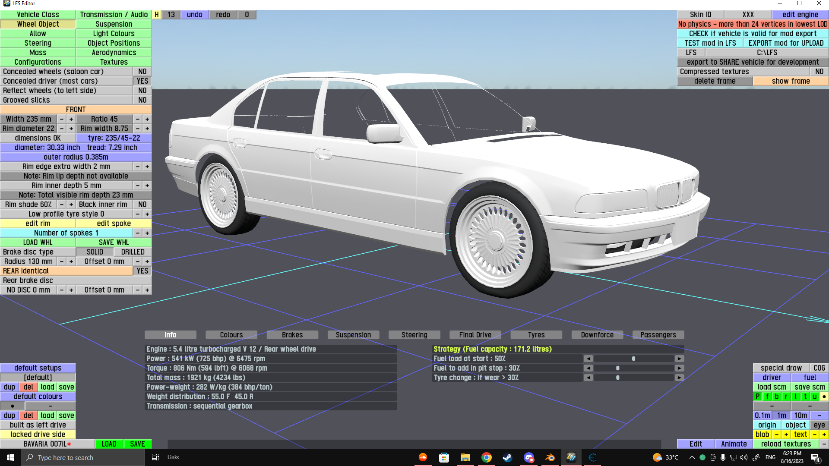
Task: Click fuel load left arrow
Action: pos(588,359)
